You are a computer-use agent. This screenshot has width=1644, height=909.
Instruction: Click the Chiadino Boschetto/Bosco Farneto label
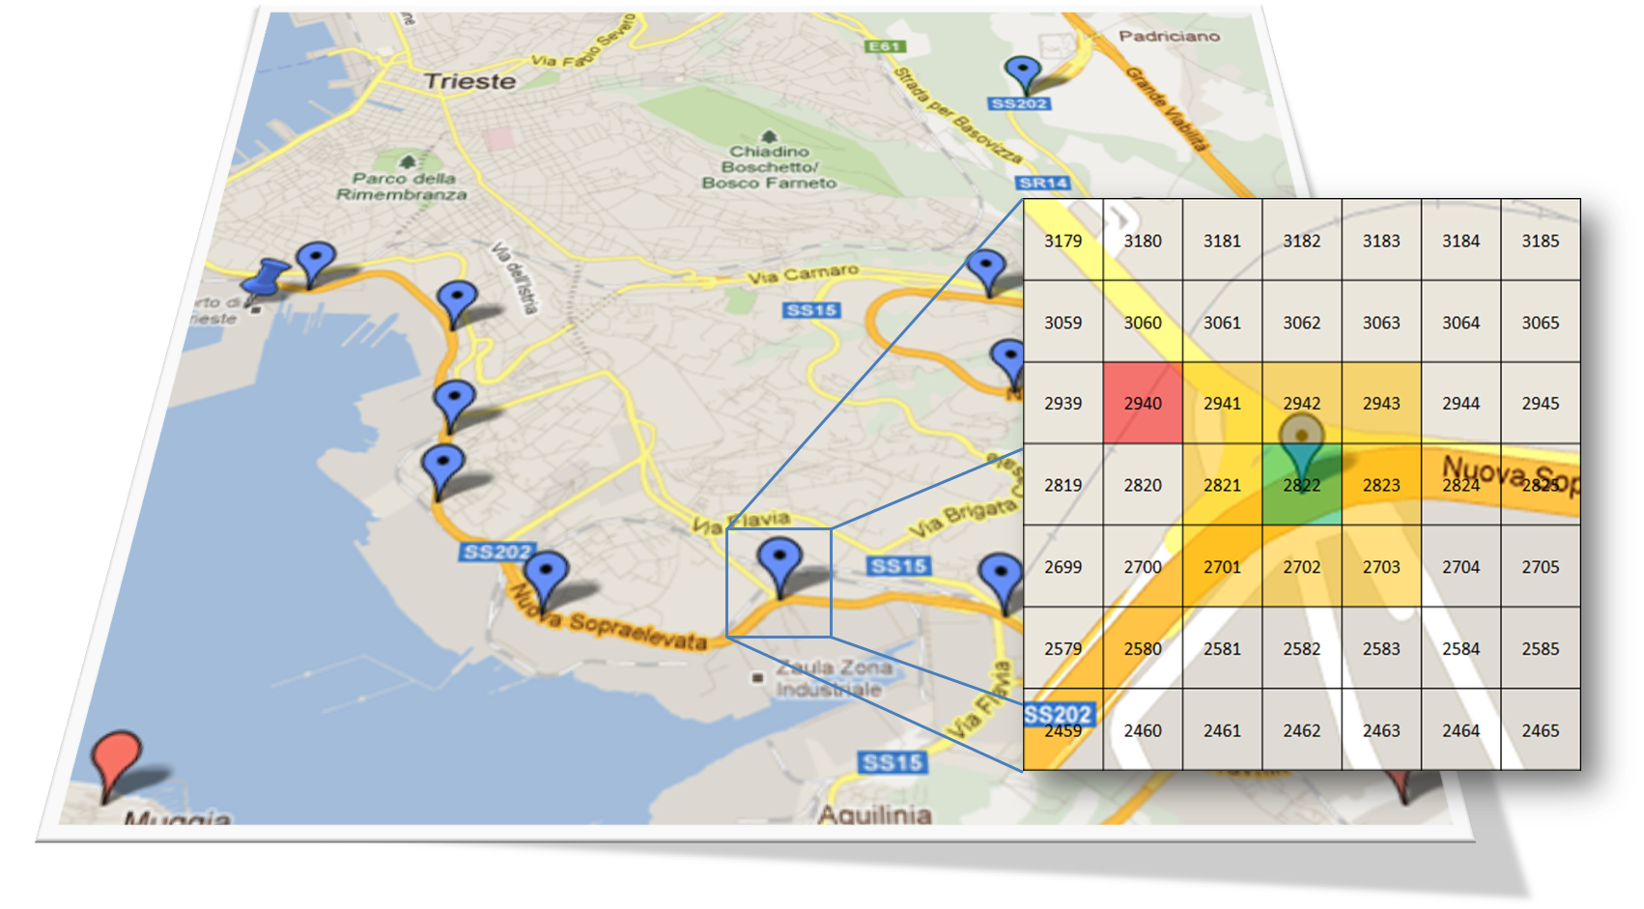[x=769, y=167]
